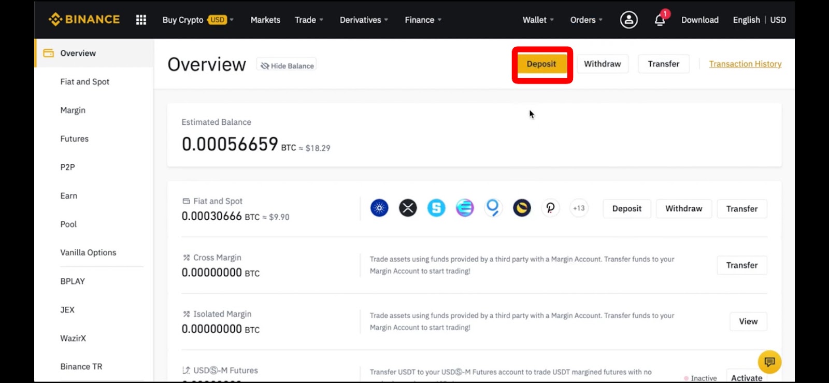Viewport: 829px width, 383px height.
Task: Click the Cross Margin percent icon
Action: coord(186,258)
